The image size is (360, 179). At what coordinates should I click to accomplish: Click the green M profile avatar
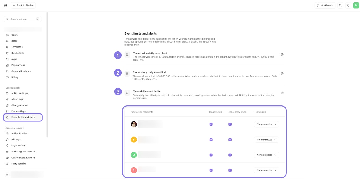356,5
